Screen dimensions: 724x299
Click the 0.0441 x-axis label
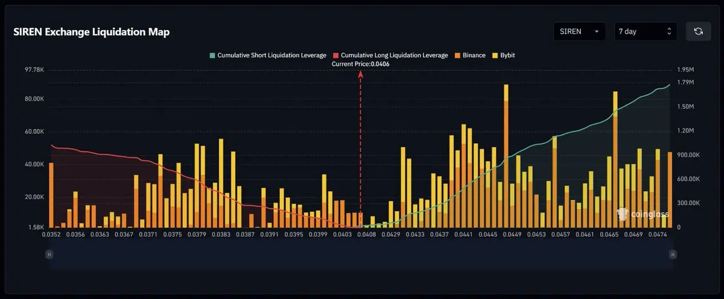point(463,234)
